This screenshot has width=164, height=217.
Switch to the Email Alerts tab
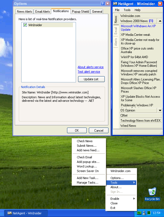pyautogui.click(x=43, y=12)
